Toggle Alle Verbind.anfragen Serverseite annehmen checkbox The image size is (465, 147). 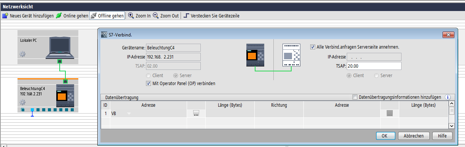click(313, 47)
